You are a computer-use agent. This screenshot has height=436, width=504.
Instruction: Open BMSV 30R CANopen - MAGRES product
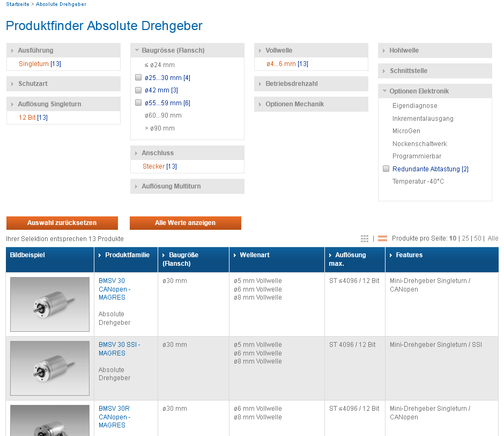pos(114,417)
